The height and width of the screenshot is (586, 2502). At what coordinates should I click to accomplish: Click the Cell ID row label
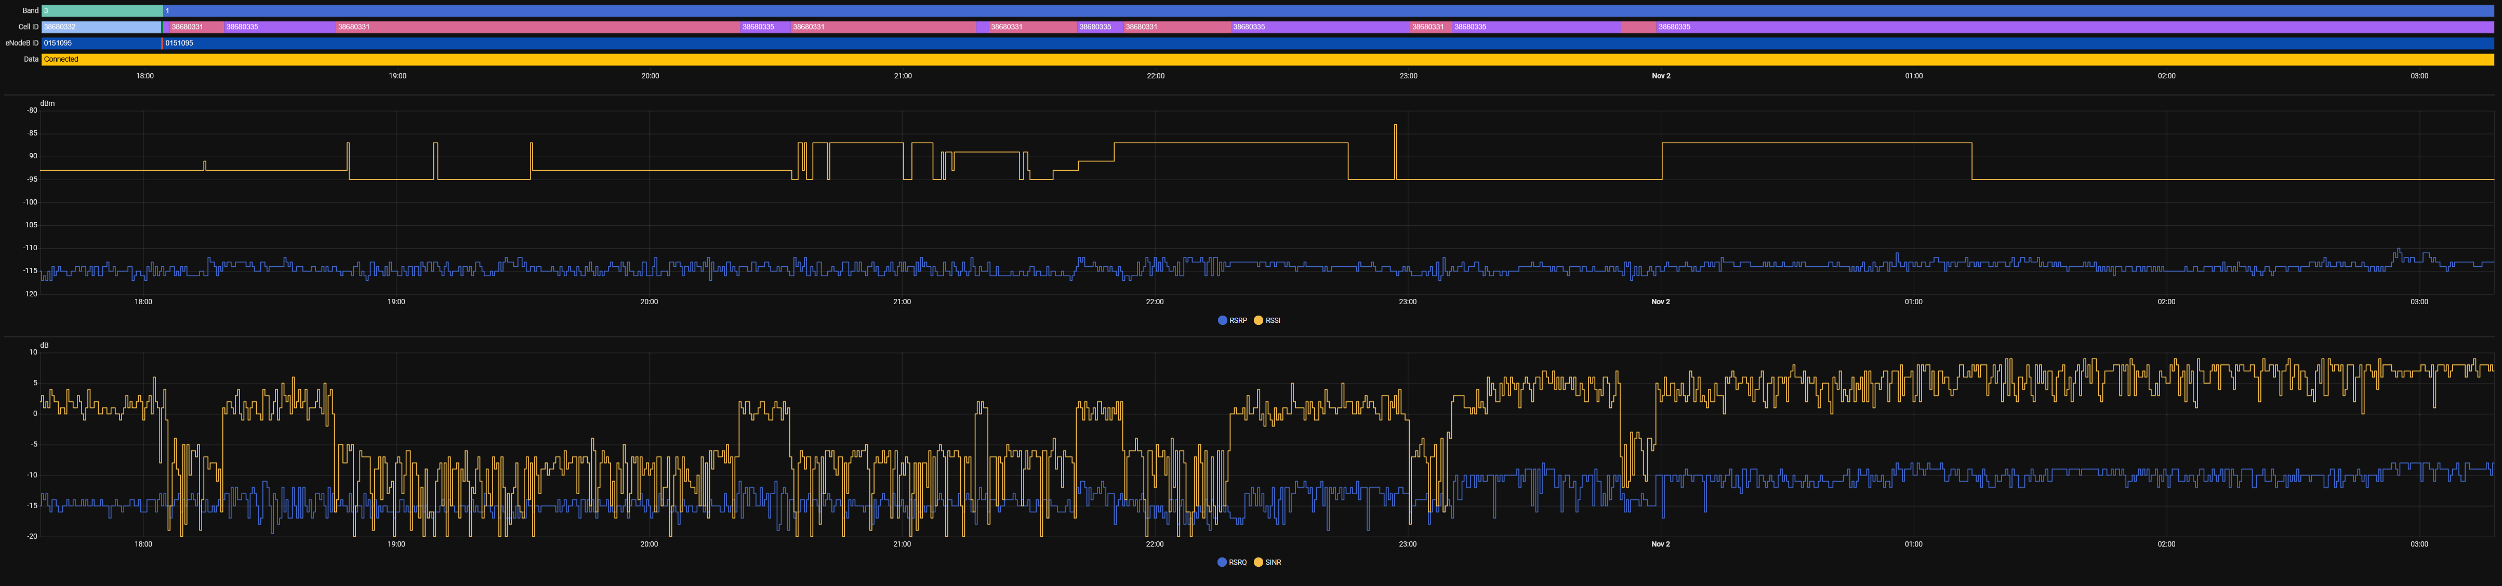(28, 27)
